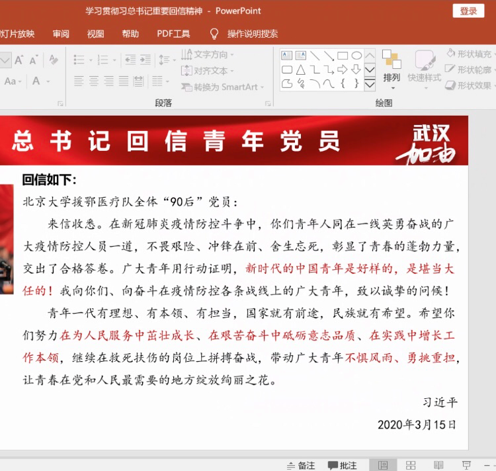Open the 帮助 tab

(x=130, y=34)
